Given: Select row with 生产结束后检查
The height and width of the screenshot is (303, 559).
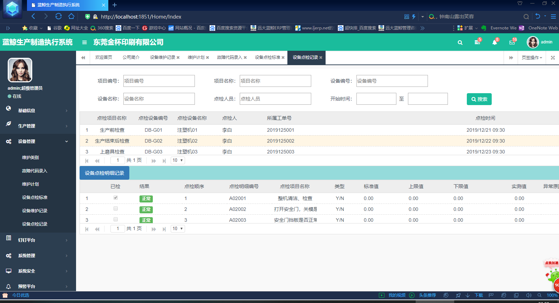Looking at the screenshot, I should (319, 141).
